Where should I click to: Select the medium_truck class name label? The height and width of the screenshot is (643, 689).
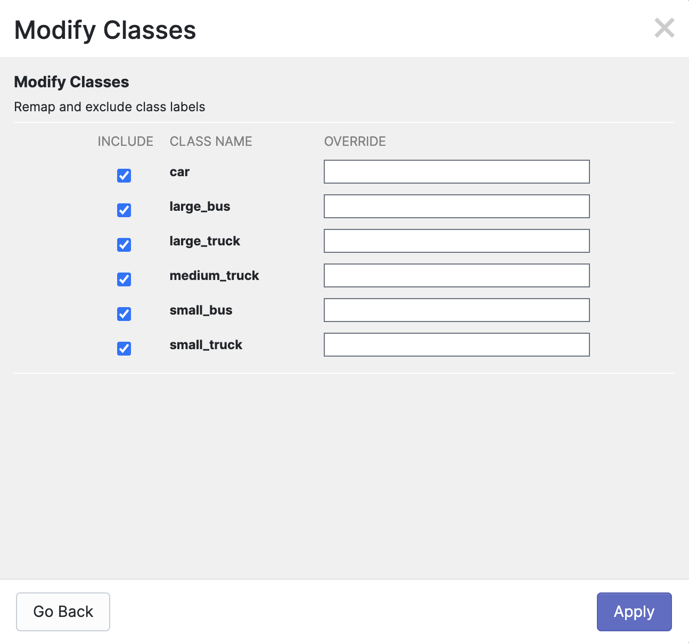point(214,276)
